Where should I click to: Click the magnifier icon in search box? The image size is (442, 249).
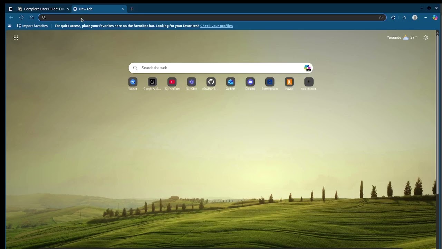pos(135,68)
